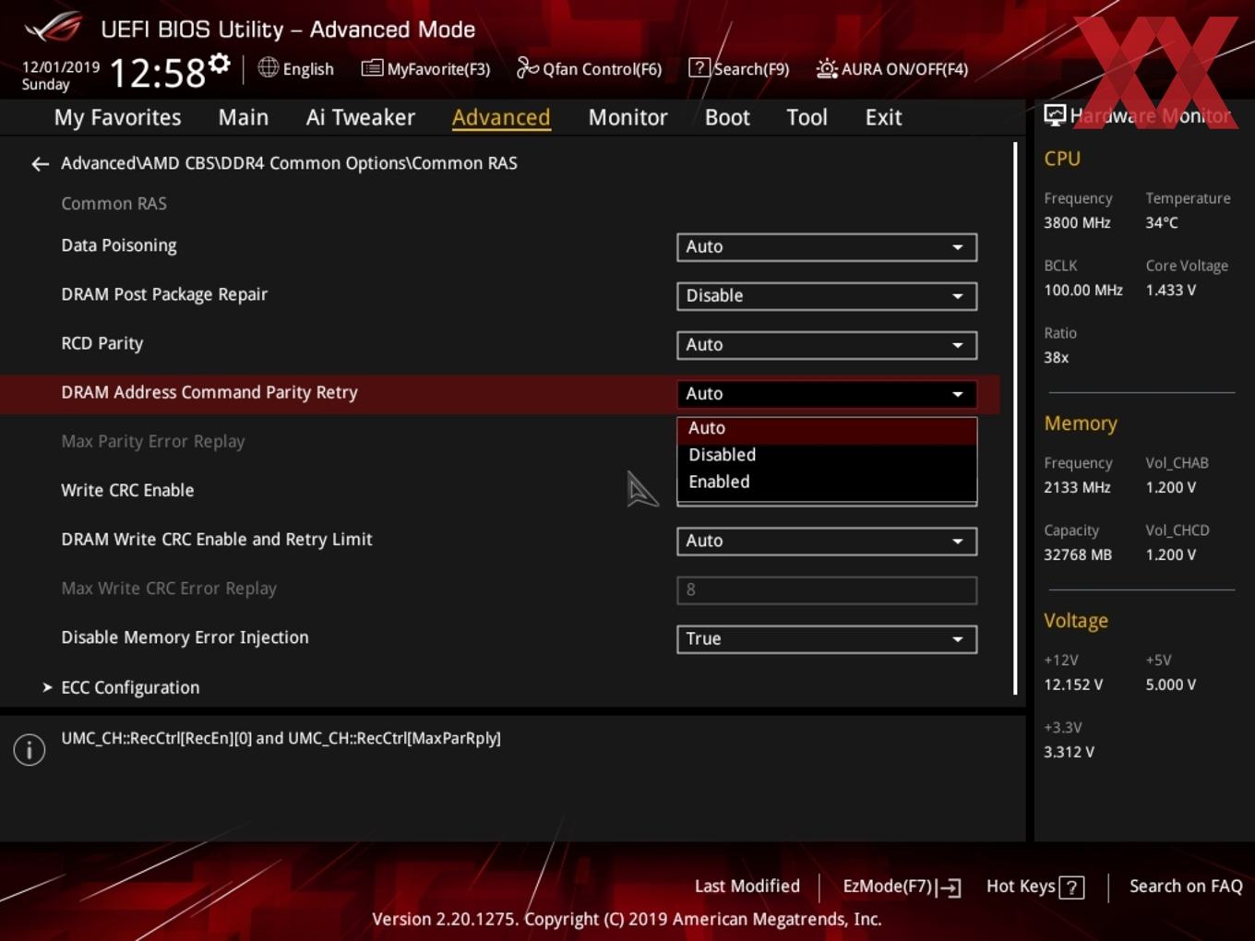Image resolution: width=1255 pixels, height=941 pixels.
Task: Click the BCLK 100.00 MHz value
Action: 1083,290
